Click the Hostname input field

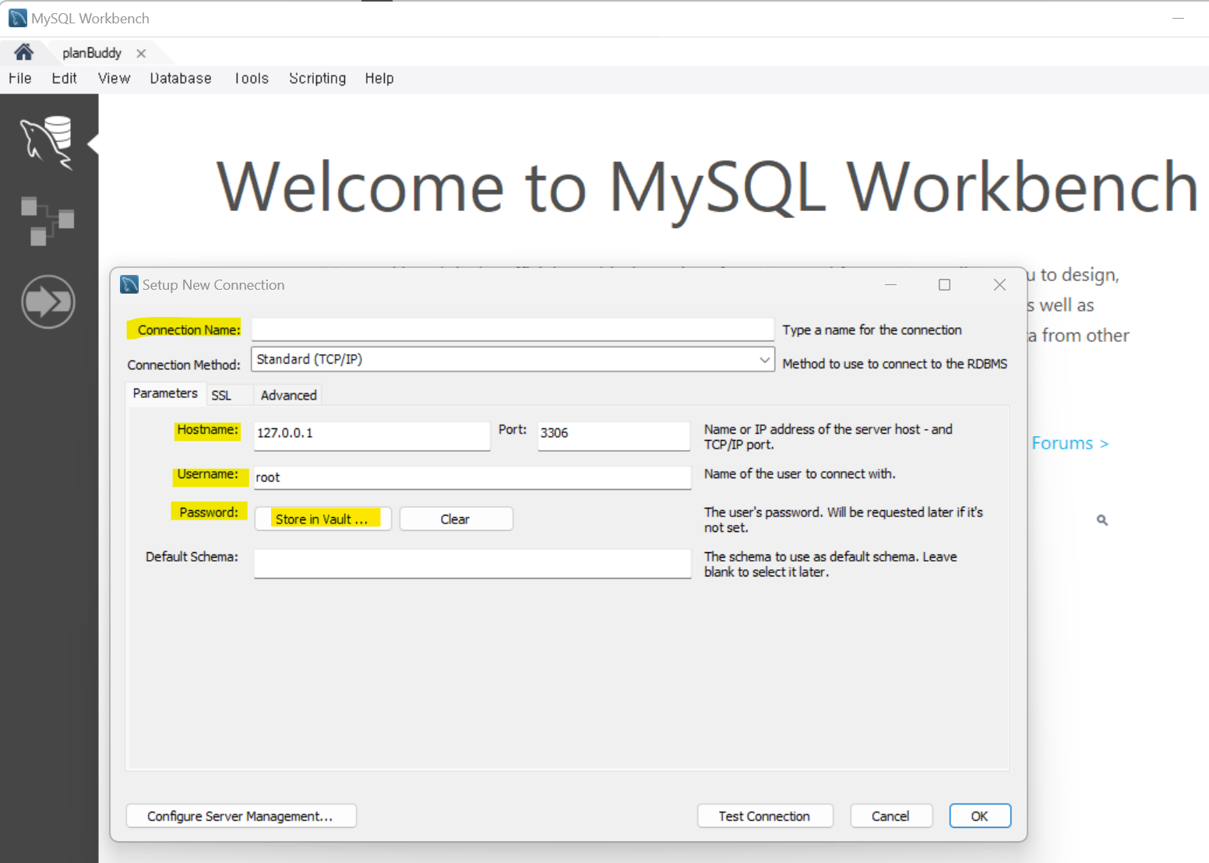372,435
